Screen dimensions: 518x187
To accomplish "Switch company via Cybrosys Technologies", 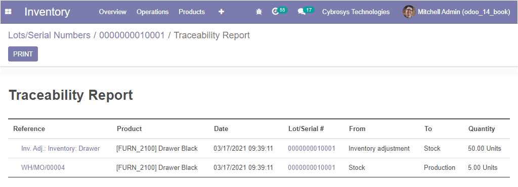I will 356,12.
